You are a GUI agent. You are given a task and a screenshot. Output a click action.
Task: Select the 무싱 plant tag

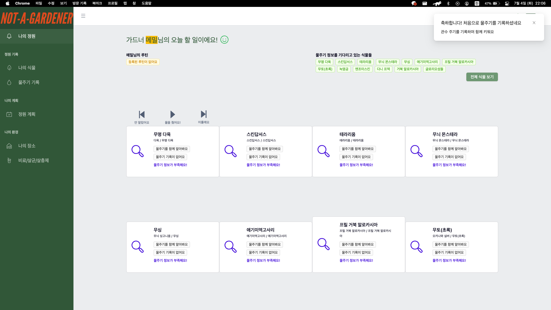[x=407, y=62]
